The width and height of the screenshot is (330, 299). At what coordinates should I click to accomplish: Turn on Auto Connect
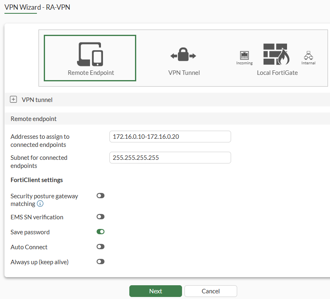pos(100,246)
